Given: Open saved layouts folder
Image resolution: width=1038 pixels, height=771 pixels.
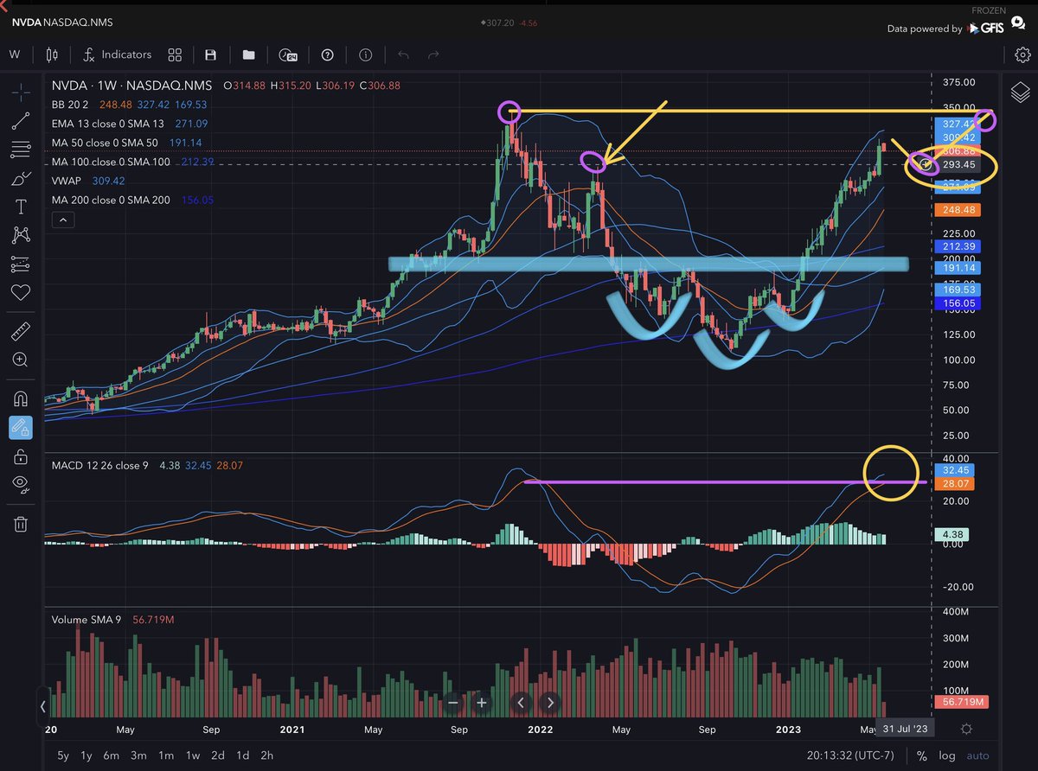Looking at the screenshot, I should pos(249,54).
